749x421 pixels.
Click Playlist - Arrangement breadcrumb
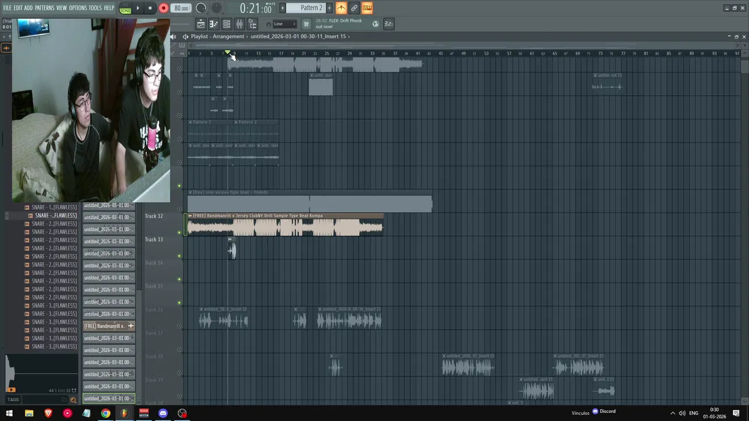[x=217, y=36]
